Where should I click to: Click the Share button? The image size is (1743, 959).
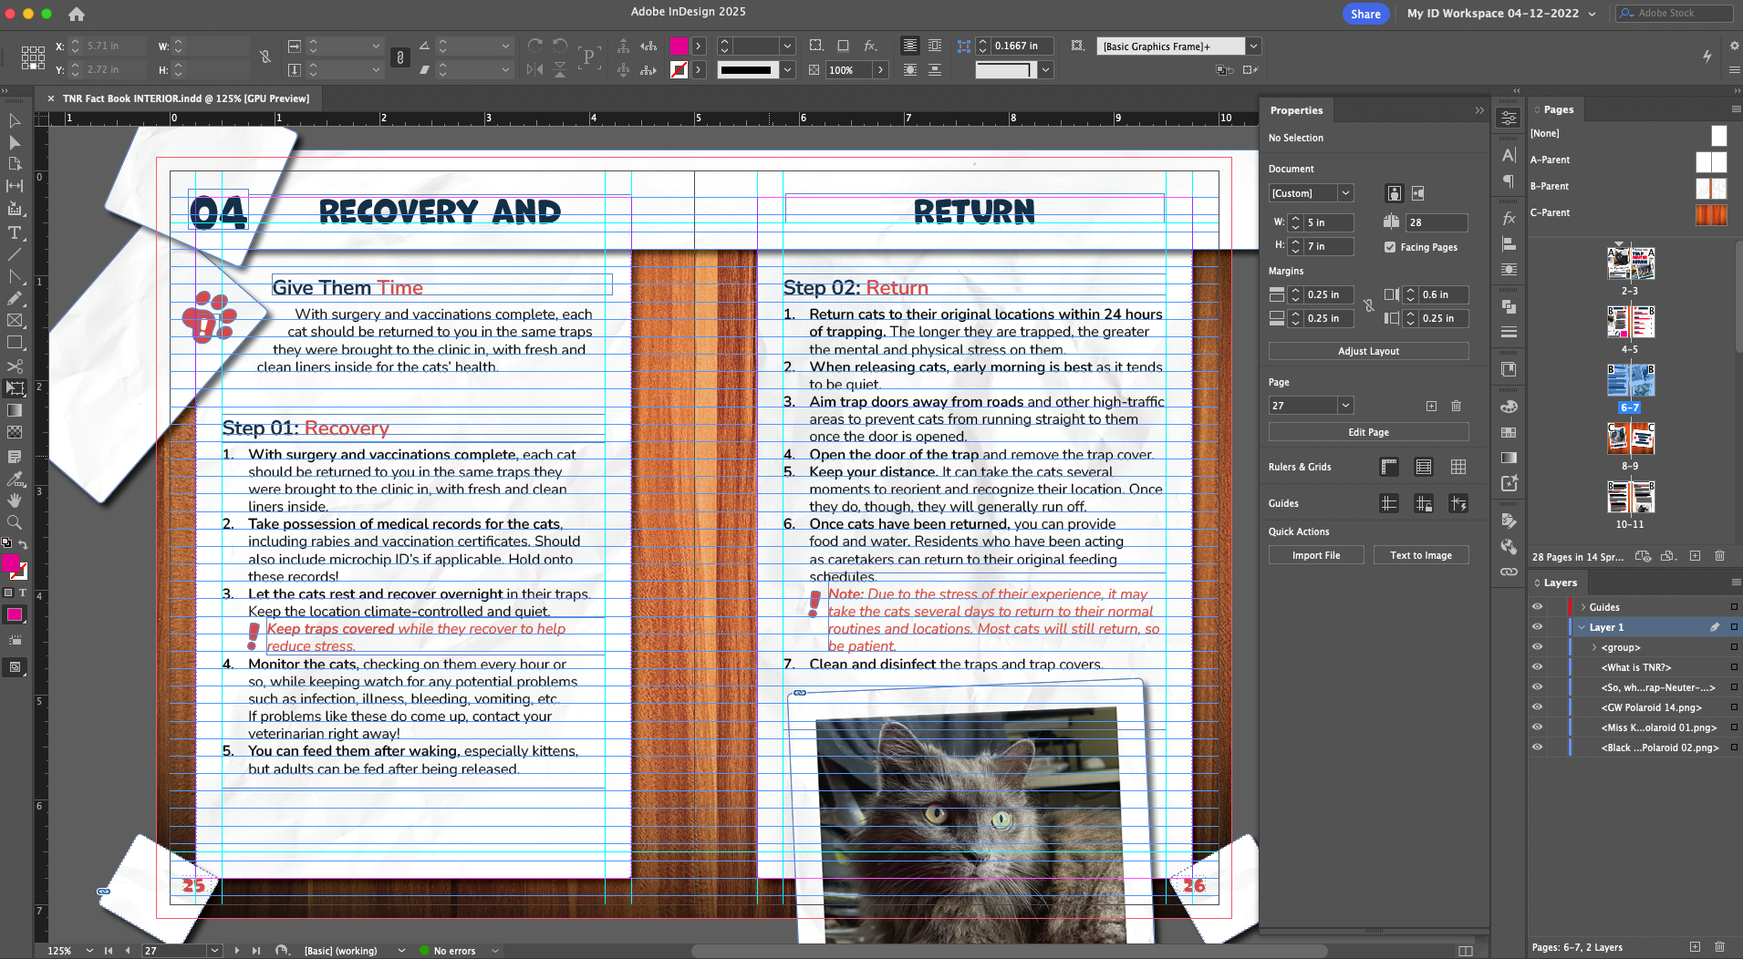1365,14
